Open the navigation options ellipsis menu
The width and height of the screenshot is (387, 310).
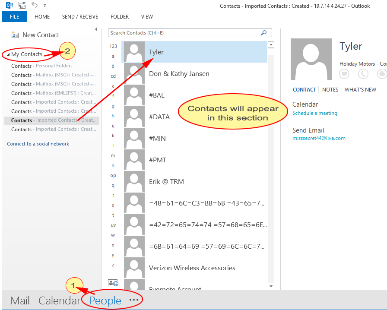coord(134,300)
